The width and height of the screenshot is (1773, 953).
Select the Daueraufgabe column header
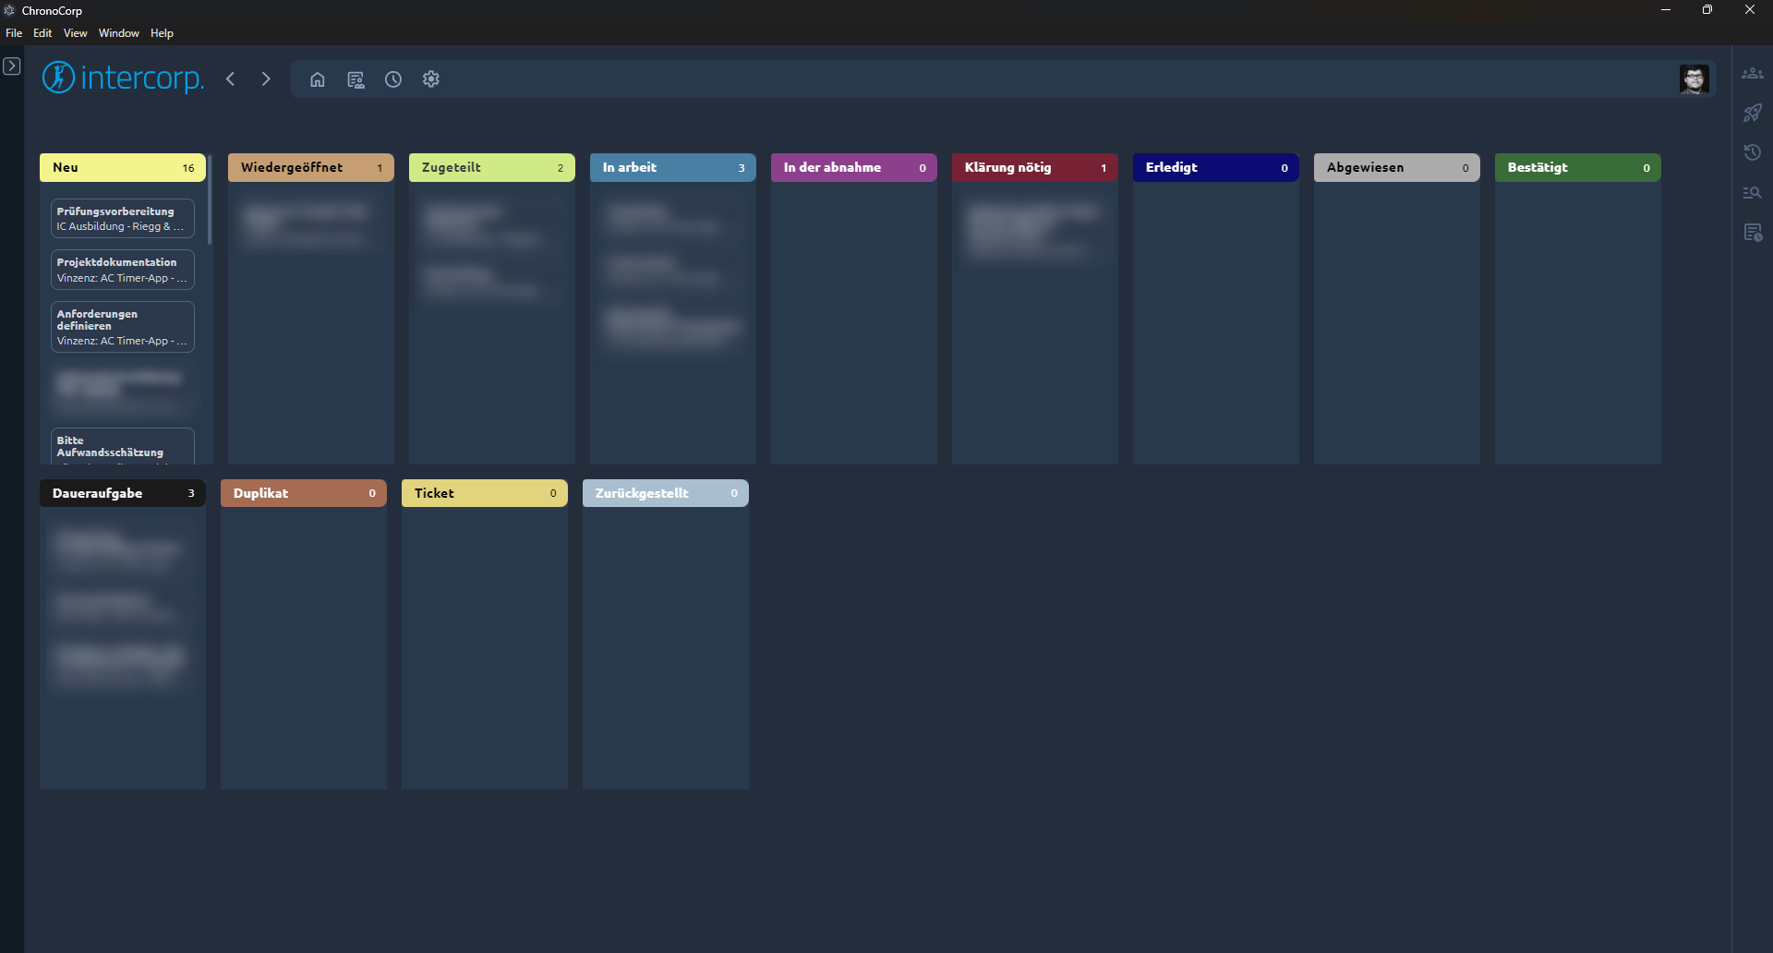coord(123,493)
